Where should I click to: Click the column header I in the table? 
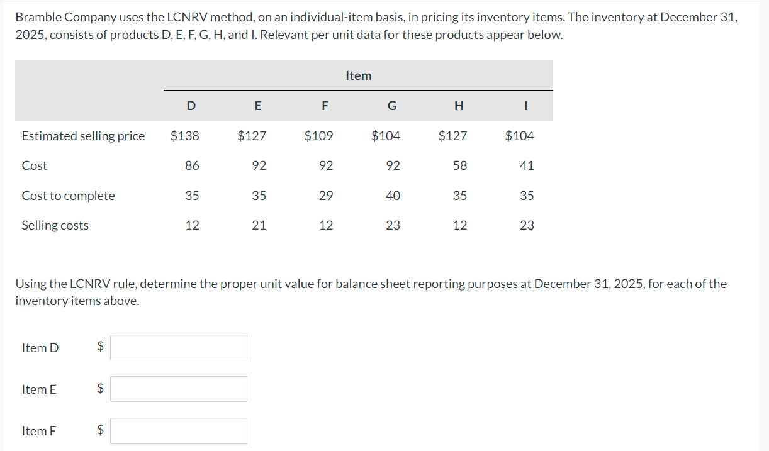point(525,106)
